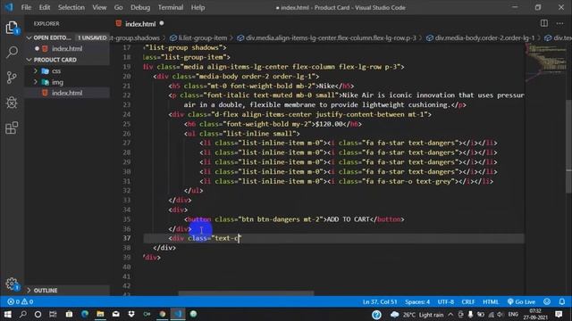
Task: Change language mode via HTML status item
Action: [x=491, y=301]
